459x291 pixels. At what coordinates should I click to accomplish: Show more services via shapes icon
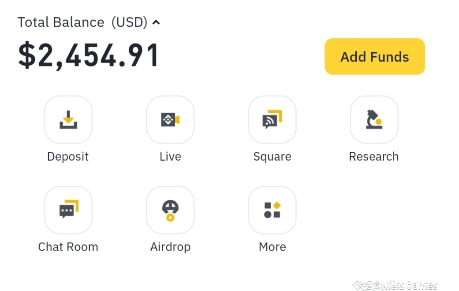pyautogui.click(x=272, y=210)
